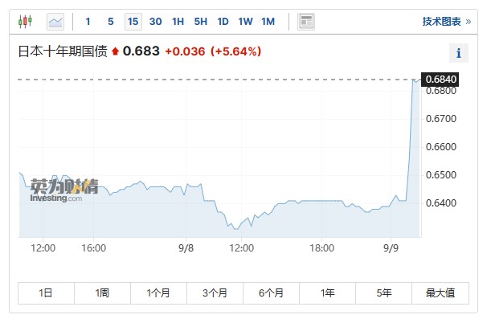487x319 pixels.
Task: Show the 5年 time range
Action: pyautogui.click(x=383, y=293)
